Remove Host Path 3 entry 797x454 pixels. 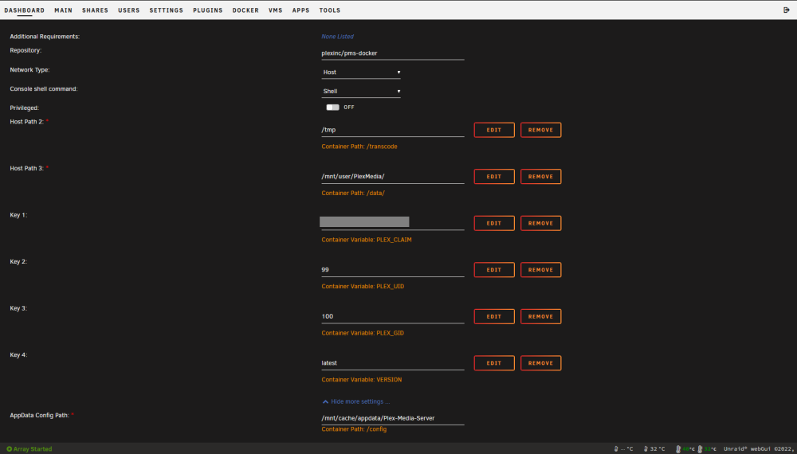[541, 177]
